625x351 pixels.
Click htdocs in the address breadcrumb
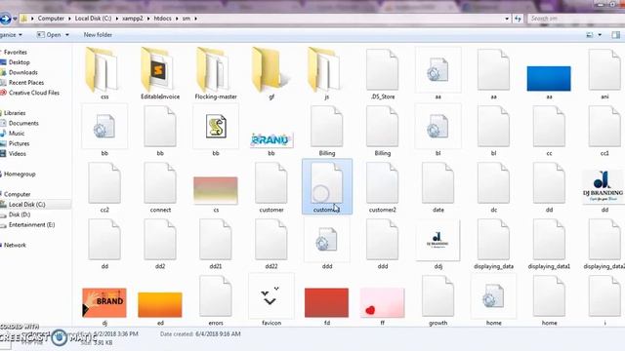click(x=163, y=19)
